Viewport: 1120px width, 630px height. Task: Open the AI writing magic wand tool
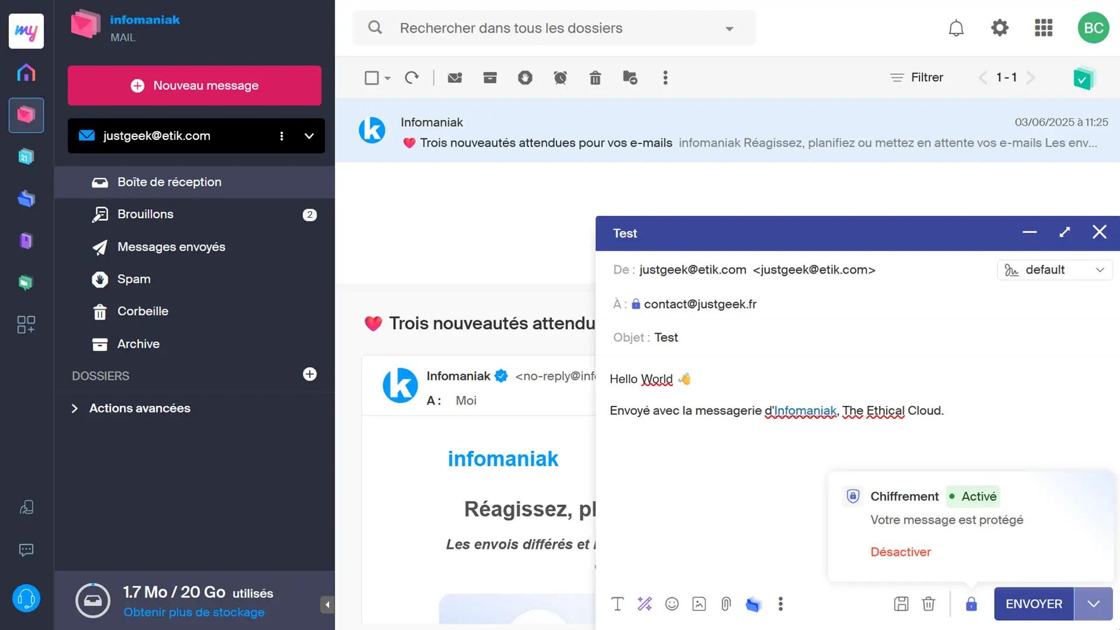[x=645, y=604]
